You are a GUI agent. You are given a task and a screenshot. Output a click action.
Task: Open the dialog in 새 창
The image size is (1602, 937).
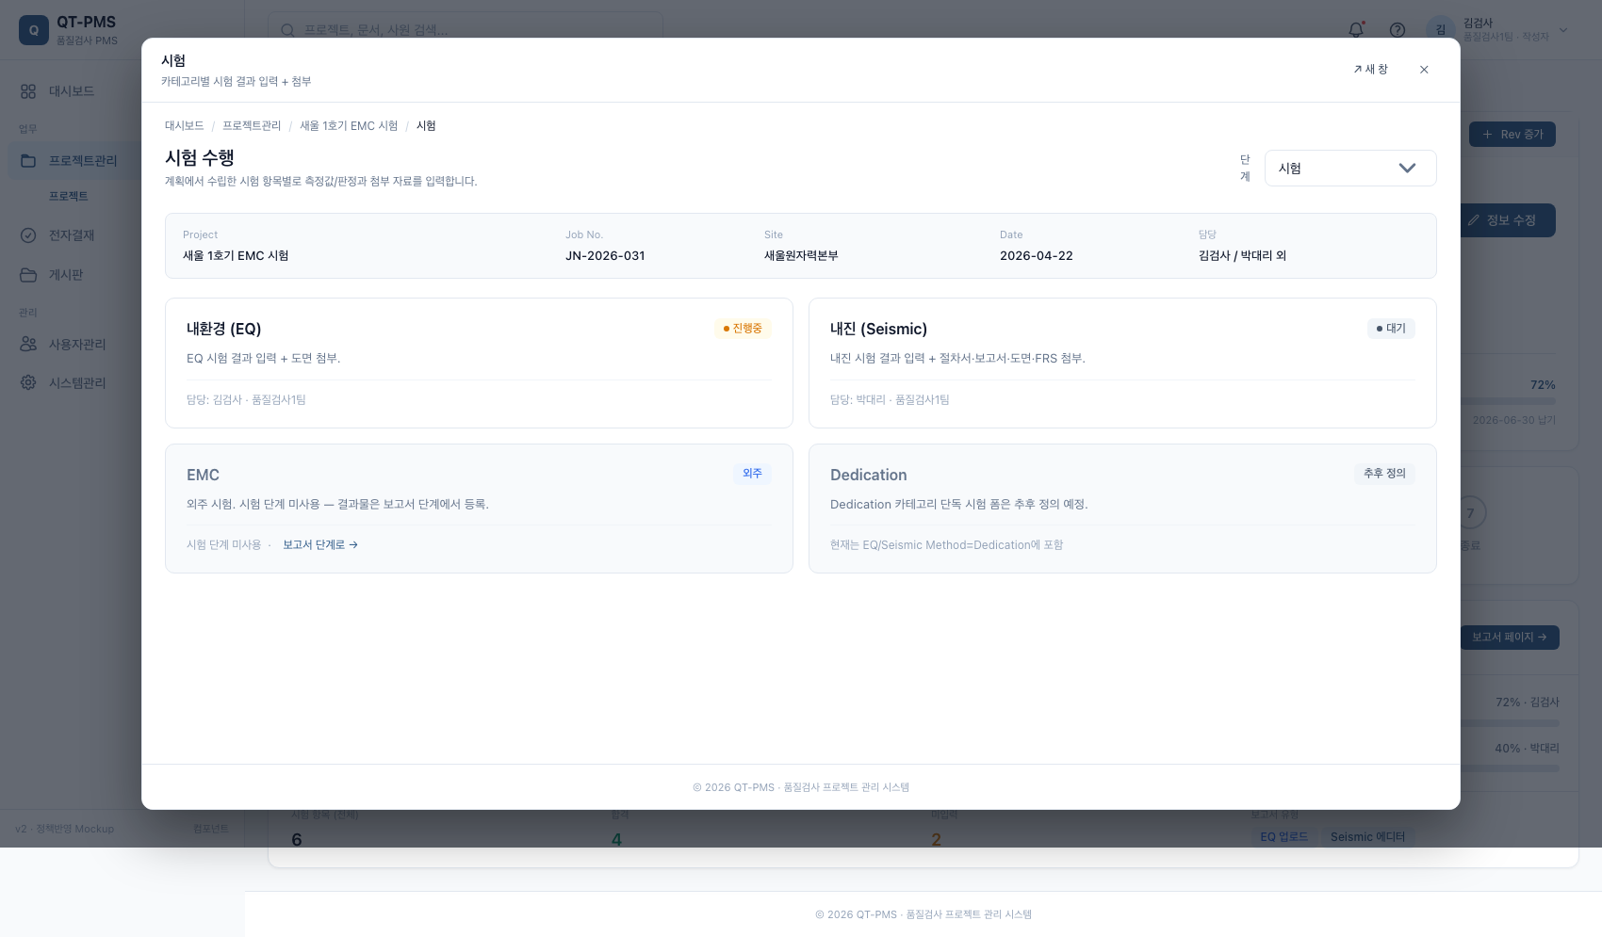coord(1371,70)
